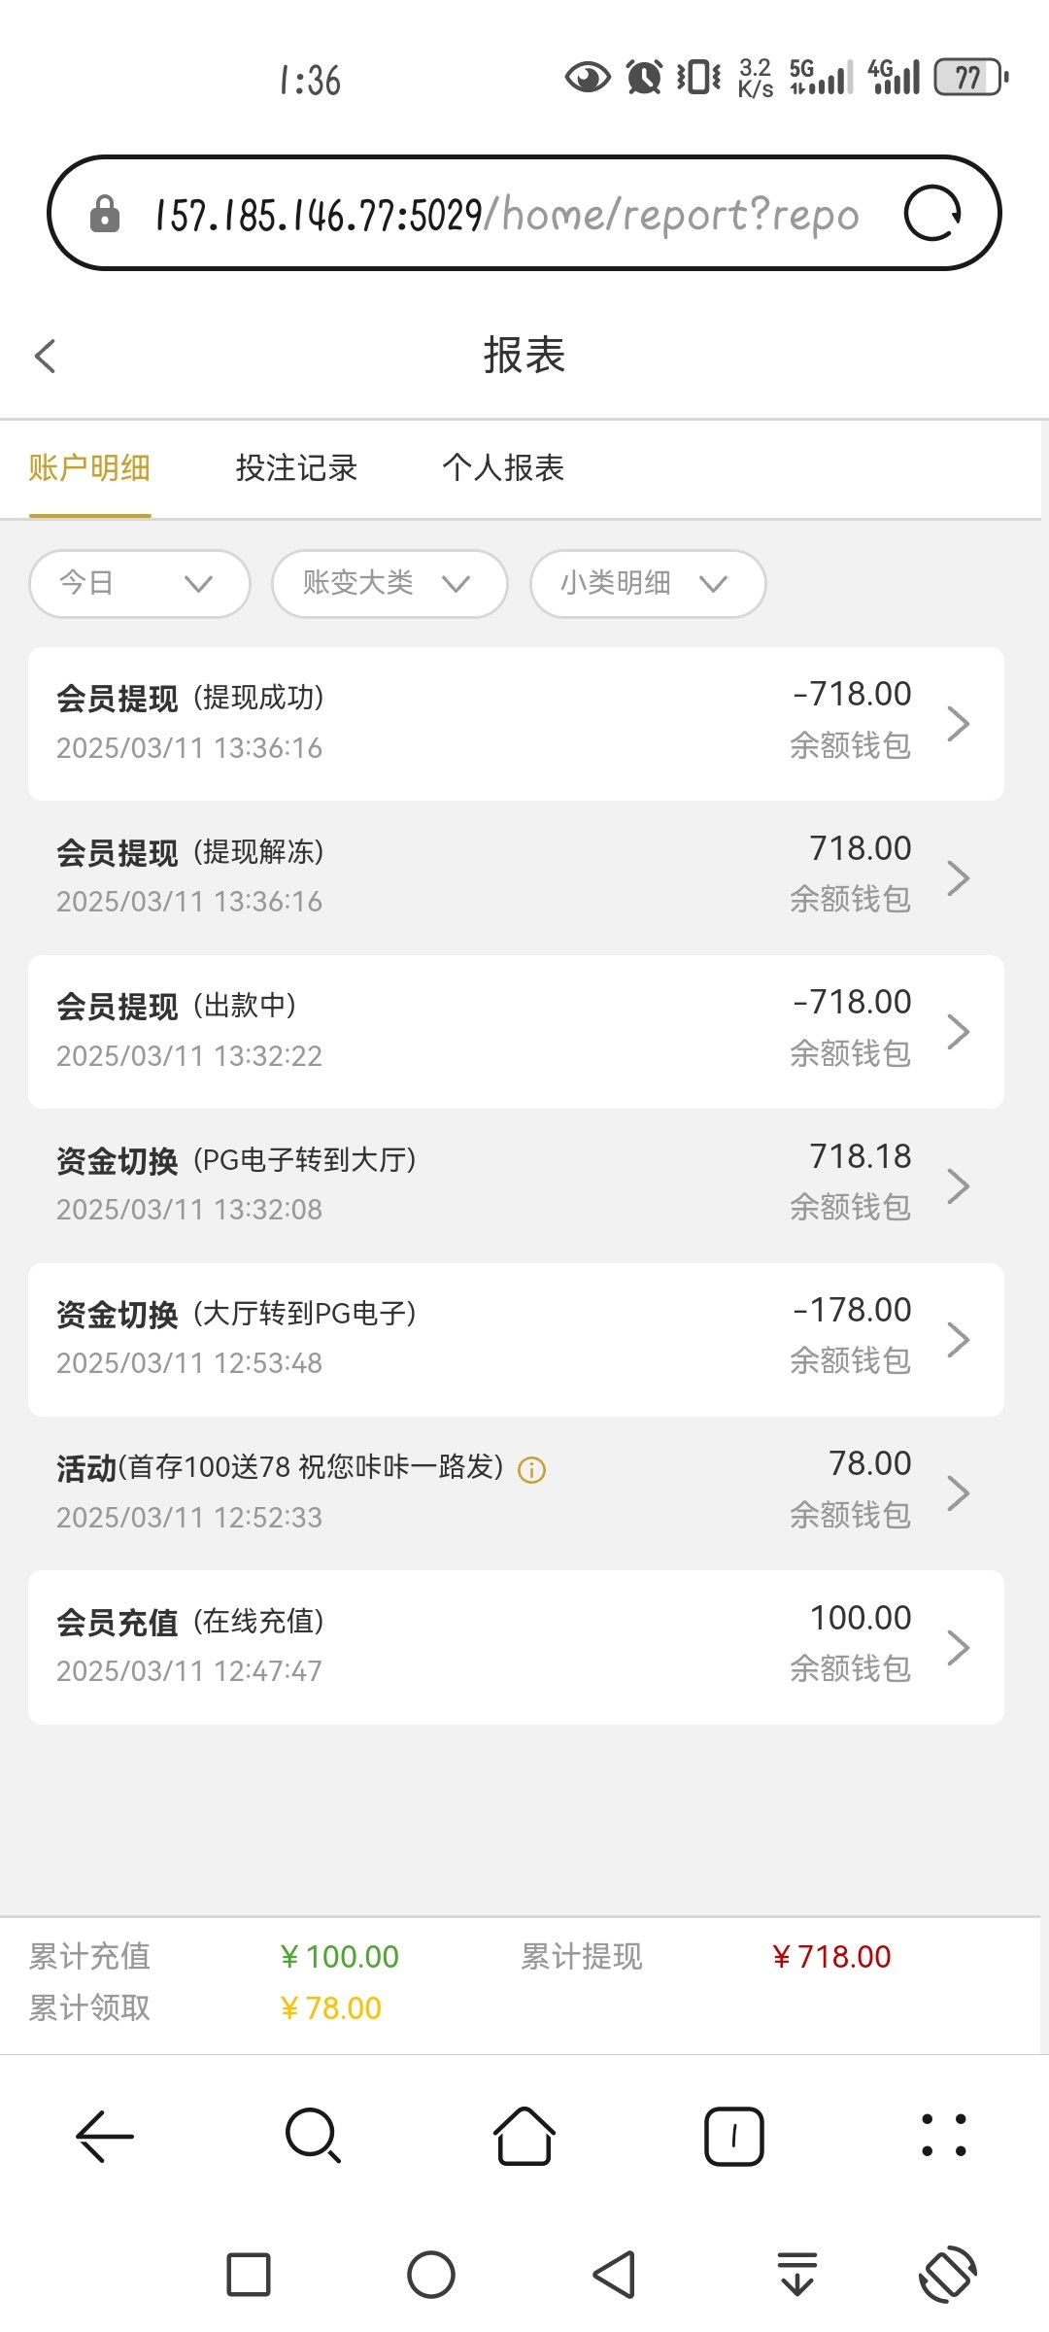
Task: Expand the 小类明细 subcategory dropdown
Action: point(648,583)
